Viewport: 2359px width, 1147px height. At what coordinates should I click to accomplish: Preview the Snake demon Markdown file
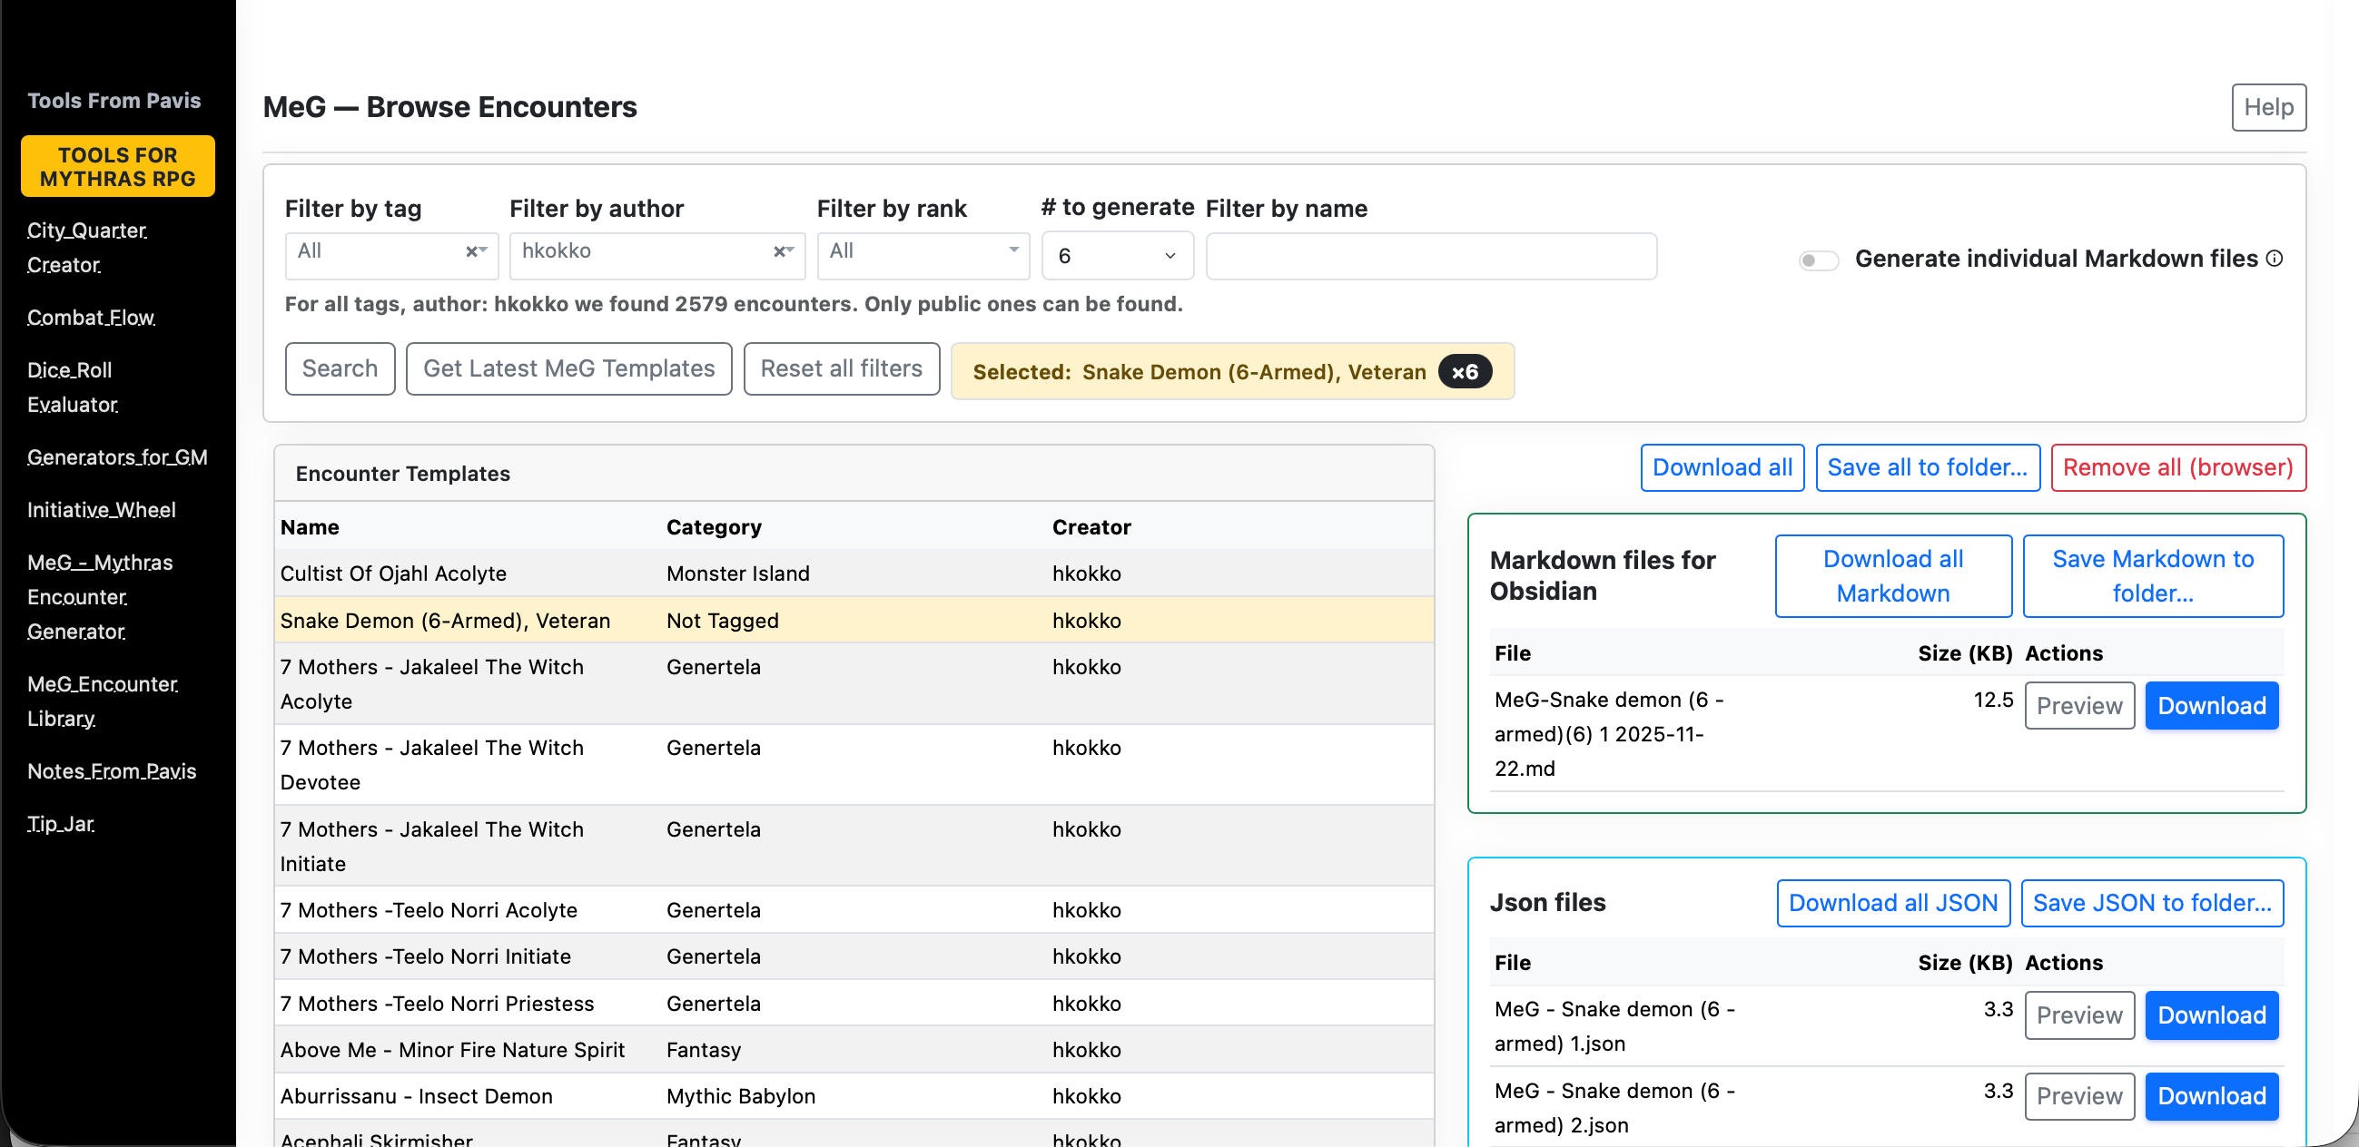pos(2078,706)
